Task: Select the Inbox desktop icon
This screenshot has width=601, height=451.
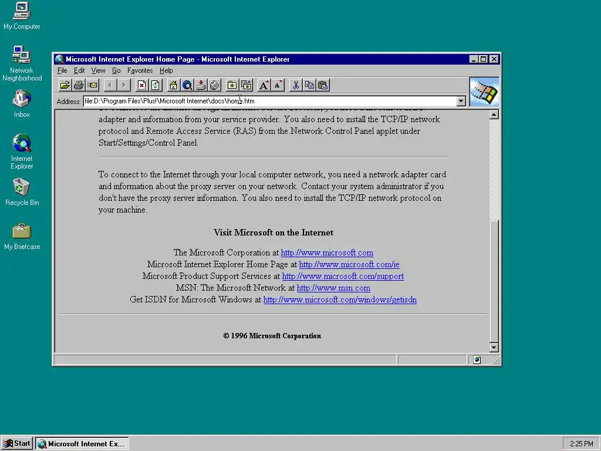Action: [x=22, y=103]
